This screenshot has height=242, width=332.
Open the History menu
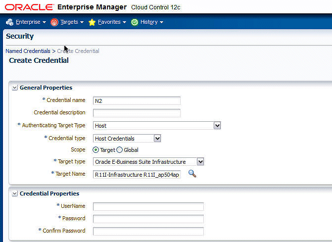(152, 22)
